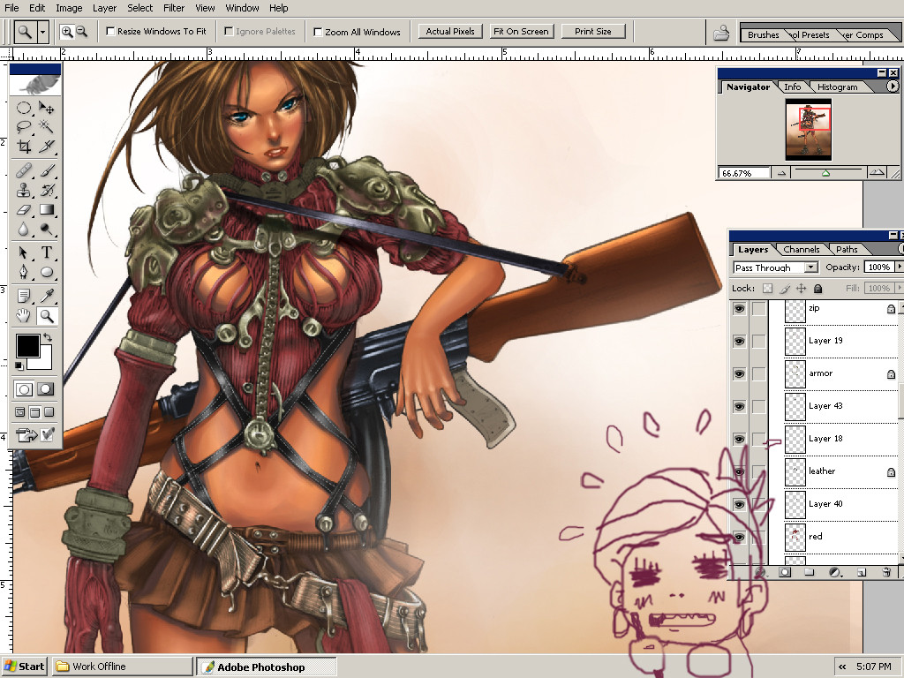The width and height of the screenshot is (904, 678).
Task: Select the Ellipse shape tool
Action: (x=46, y=272)
